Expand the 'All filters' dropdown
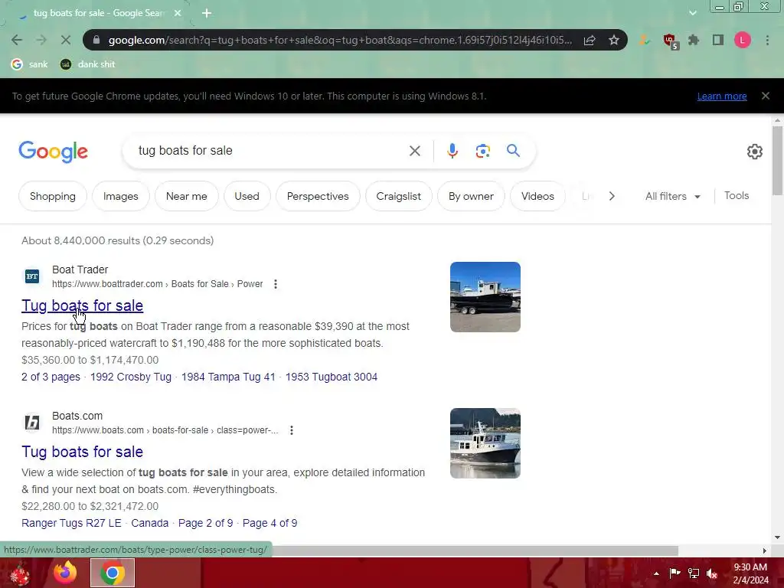784x588 pixels. pyautogui.click(x=672, y=196)
